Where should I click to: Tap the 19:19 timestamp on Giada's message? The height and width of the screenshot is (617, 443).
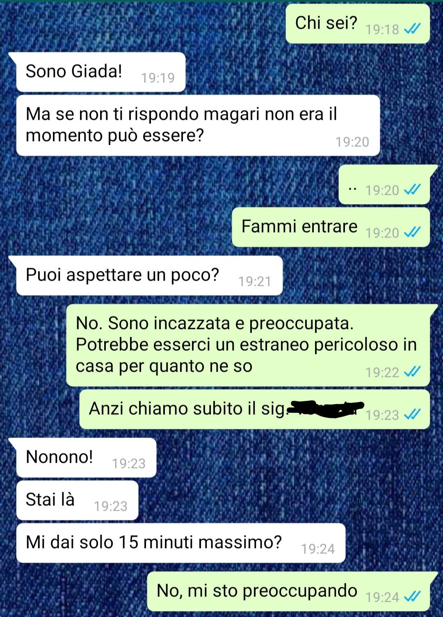158,78
